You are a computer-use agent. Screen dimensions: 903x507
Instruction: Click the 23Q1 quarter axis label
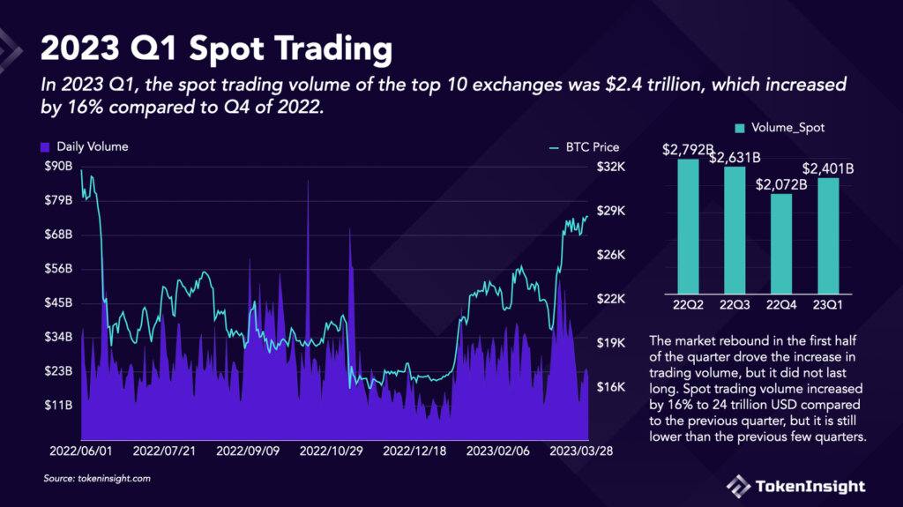click(827, 305)
